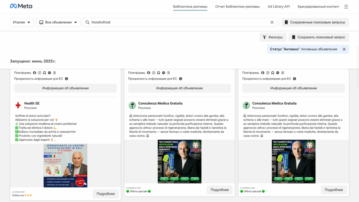
Task: Switch to Библиотека рекламы tab
Action: (x=190, y=7)
